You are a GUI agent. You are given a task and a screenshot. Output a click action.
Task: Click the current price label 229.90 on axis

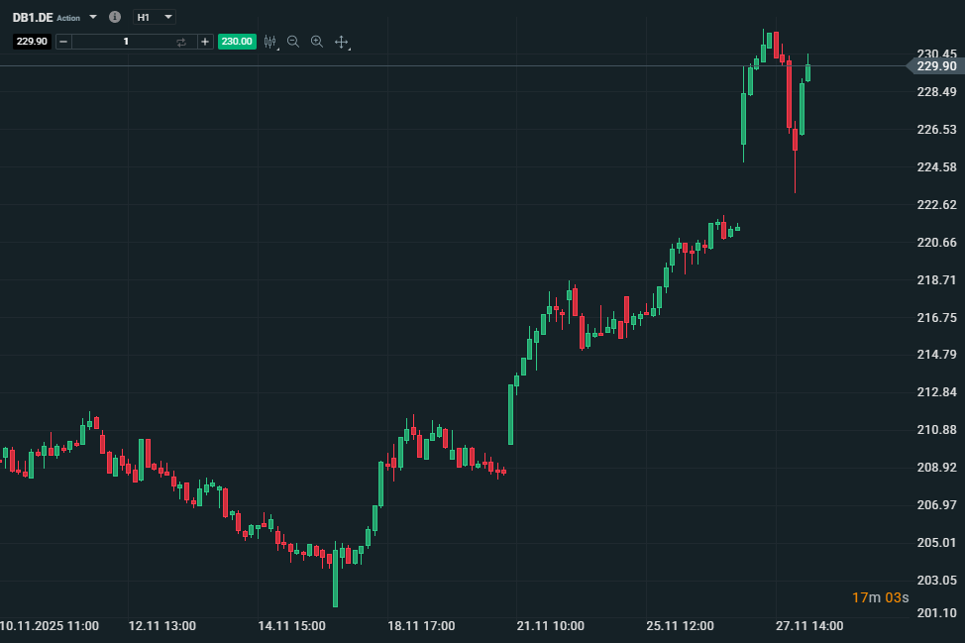point(936,66)
